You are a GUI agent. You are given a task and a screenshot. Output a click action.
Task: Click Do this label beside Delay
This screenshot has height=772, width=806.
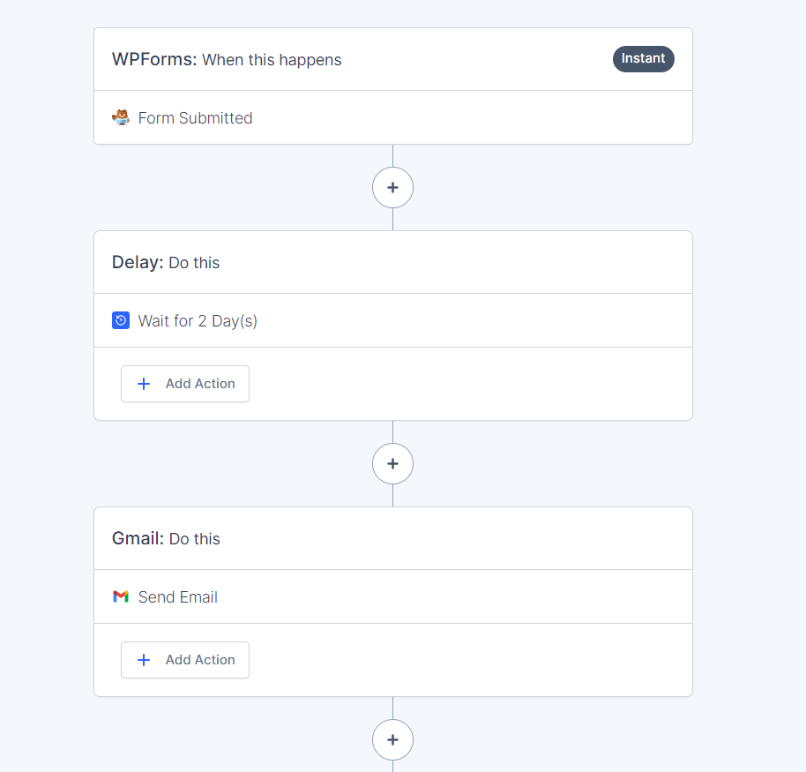pyautogui.click(x=194, y=263)
